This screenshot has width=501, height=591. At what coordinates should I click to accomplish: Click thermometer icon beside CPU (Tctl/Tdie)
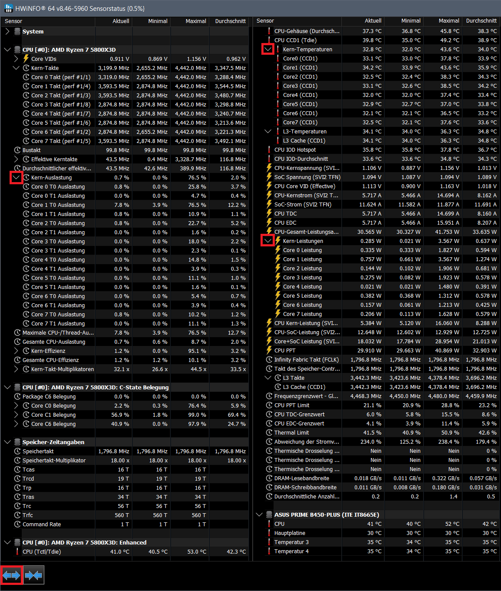(17, 551)
